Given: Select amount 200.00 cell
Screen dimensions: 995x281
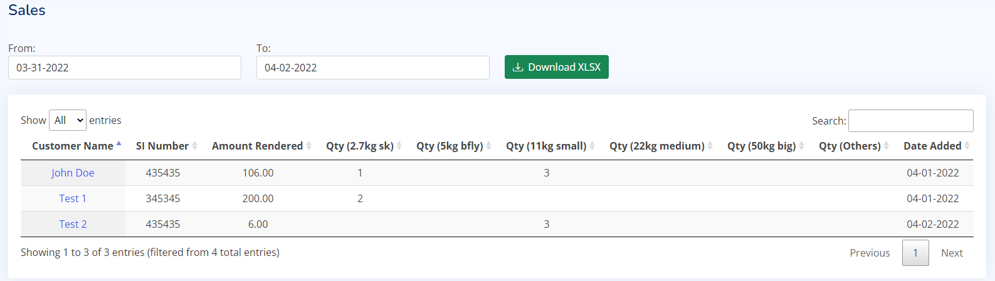Looking at the screenshot, I should coord(258,198).
